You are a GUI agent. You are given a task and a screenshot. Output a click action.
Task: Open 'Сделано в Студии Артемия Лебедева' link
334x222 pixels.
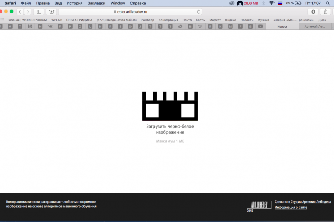tap(303, 202)
